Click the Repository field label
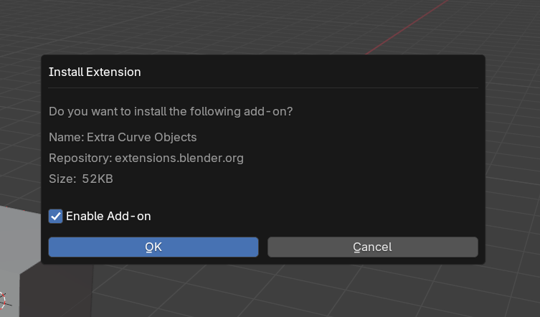Image resolution: width=540 pixels, height=317 pixels. (x=80, y=158)
